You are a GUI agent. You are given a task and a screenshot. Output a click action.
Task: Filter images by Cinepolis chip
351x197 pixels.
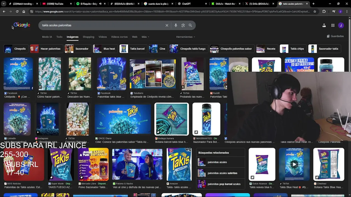[x=16, y=49]
